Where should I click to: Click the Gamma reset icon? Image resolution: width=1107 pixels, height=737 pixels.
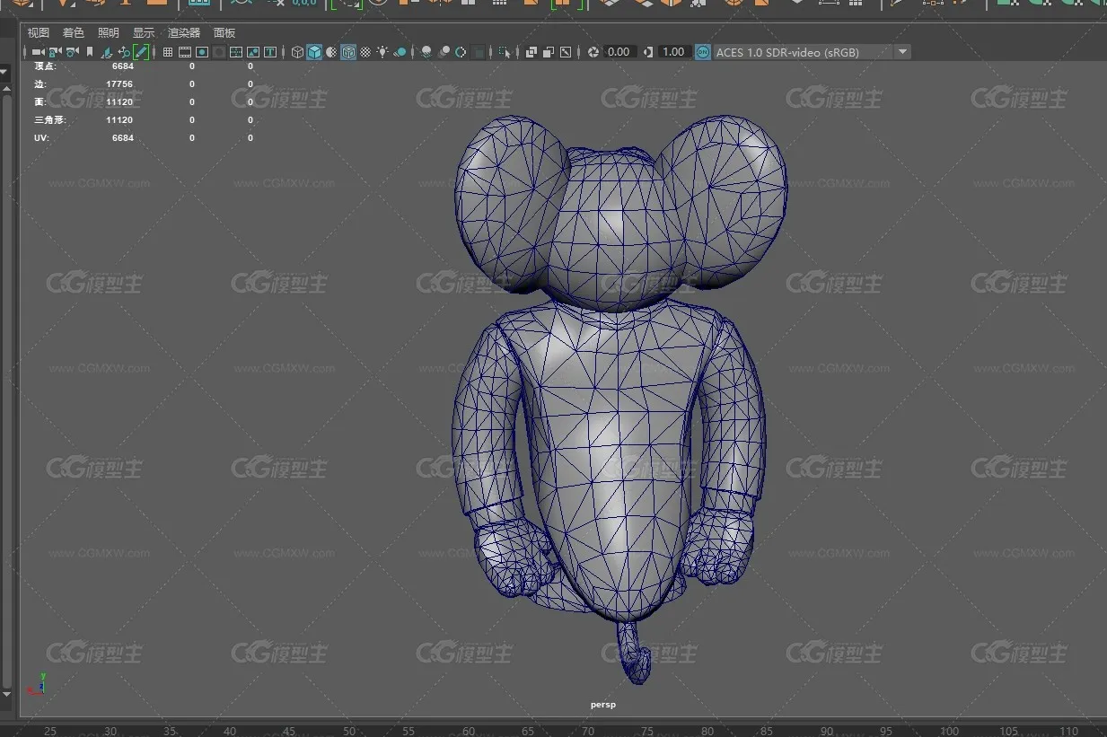click(648, 52)
